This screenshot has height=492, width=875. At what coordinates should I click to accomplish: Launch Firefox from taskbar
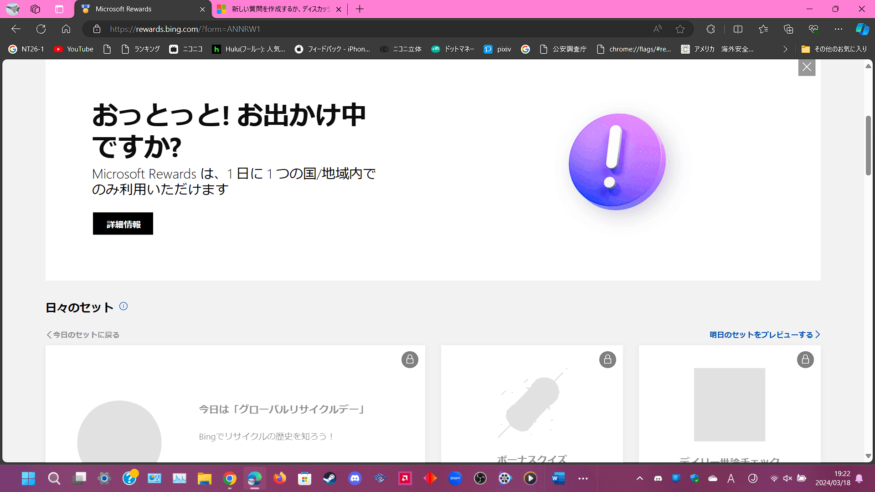(279, 478)
